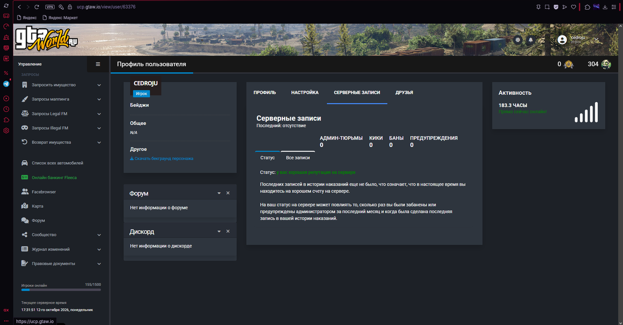The image size is (623, 325).
Task: Click the green icon beside 304
Action: pos(606,64)
